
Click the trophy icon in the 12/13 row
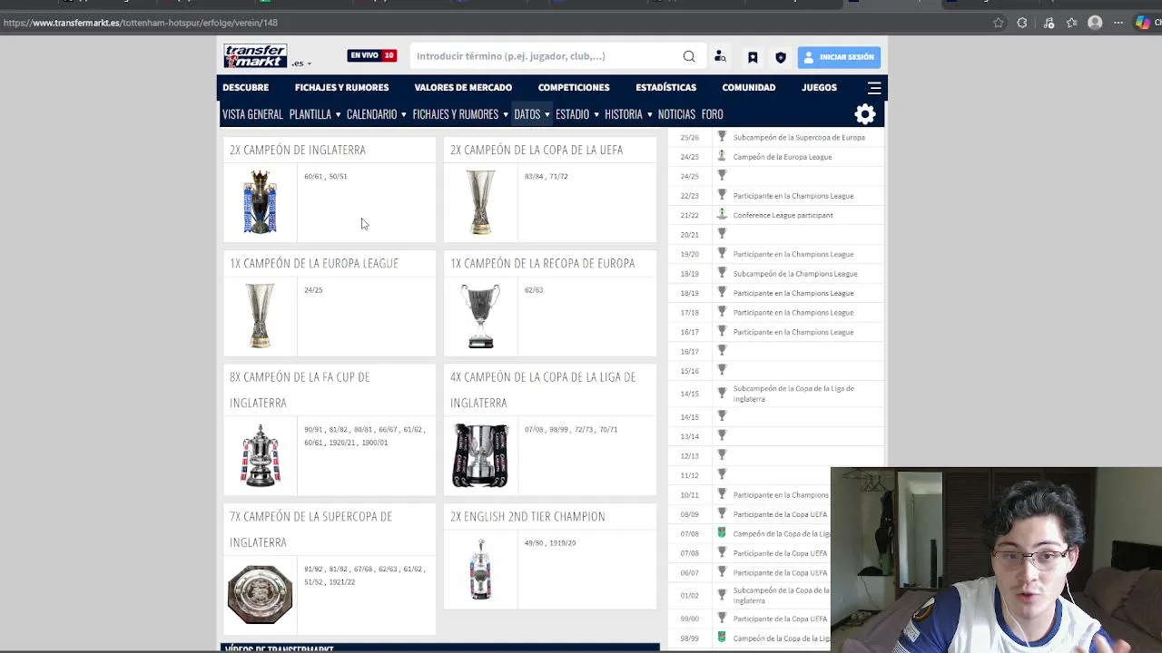coord(722,455)
